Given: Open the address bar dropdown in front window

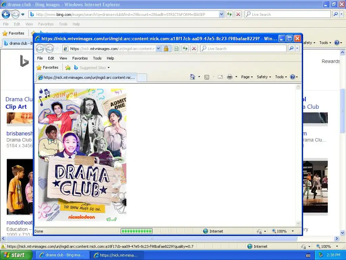Looking at the screenshot, I should pyautogui.click(x=158, y=48).
